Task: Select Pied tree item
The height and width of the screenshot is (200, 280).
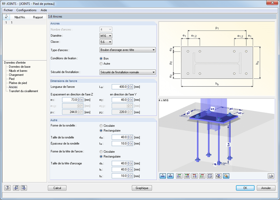Action: 12,79
